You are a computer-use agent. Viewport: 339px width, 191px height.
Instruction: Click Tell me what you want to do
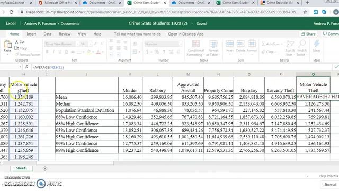click(x=138, y=34)
